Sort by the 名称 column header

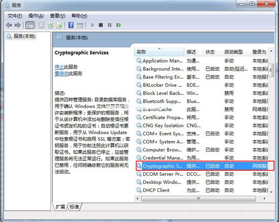(159, 52)
